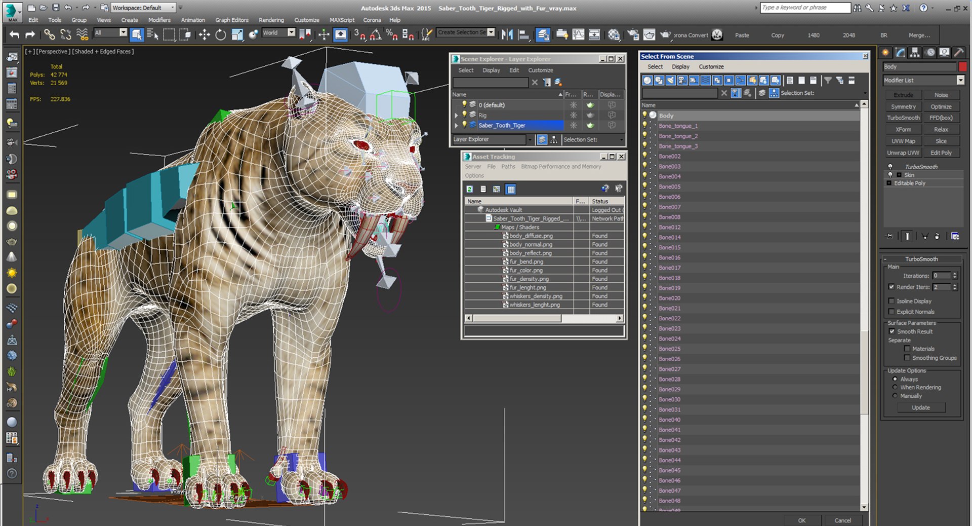Open the selection filter All dropdown
Image resolution: width=972 pixels, height=526 pixels.
point(123,32)
